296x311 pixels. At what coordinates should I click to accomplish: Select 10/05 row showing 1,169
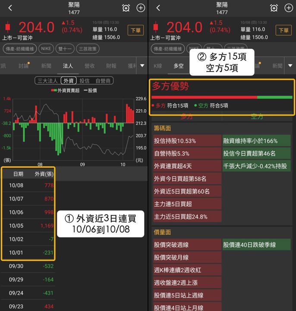tap(28, 226)
